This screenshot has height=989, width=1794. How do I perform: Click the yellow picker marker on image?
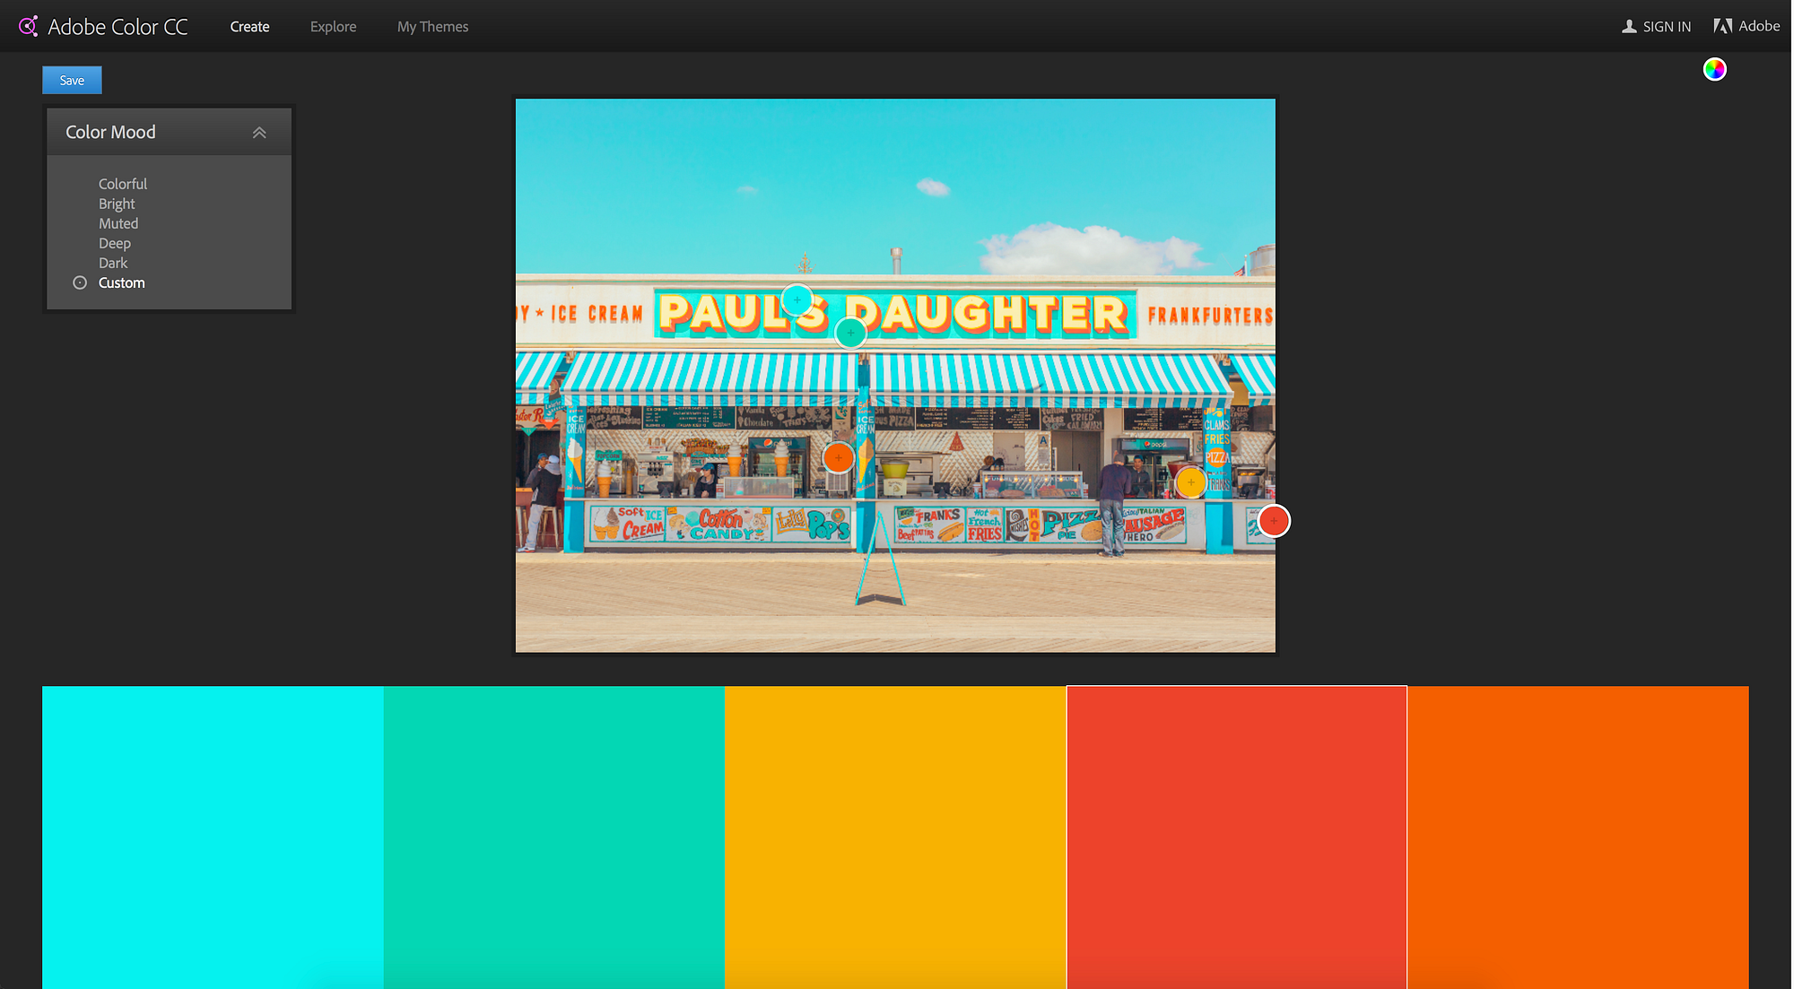click(1190, 482)
